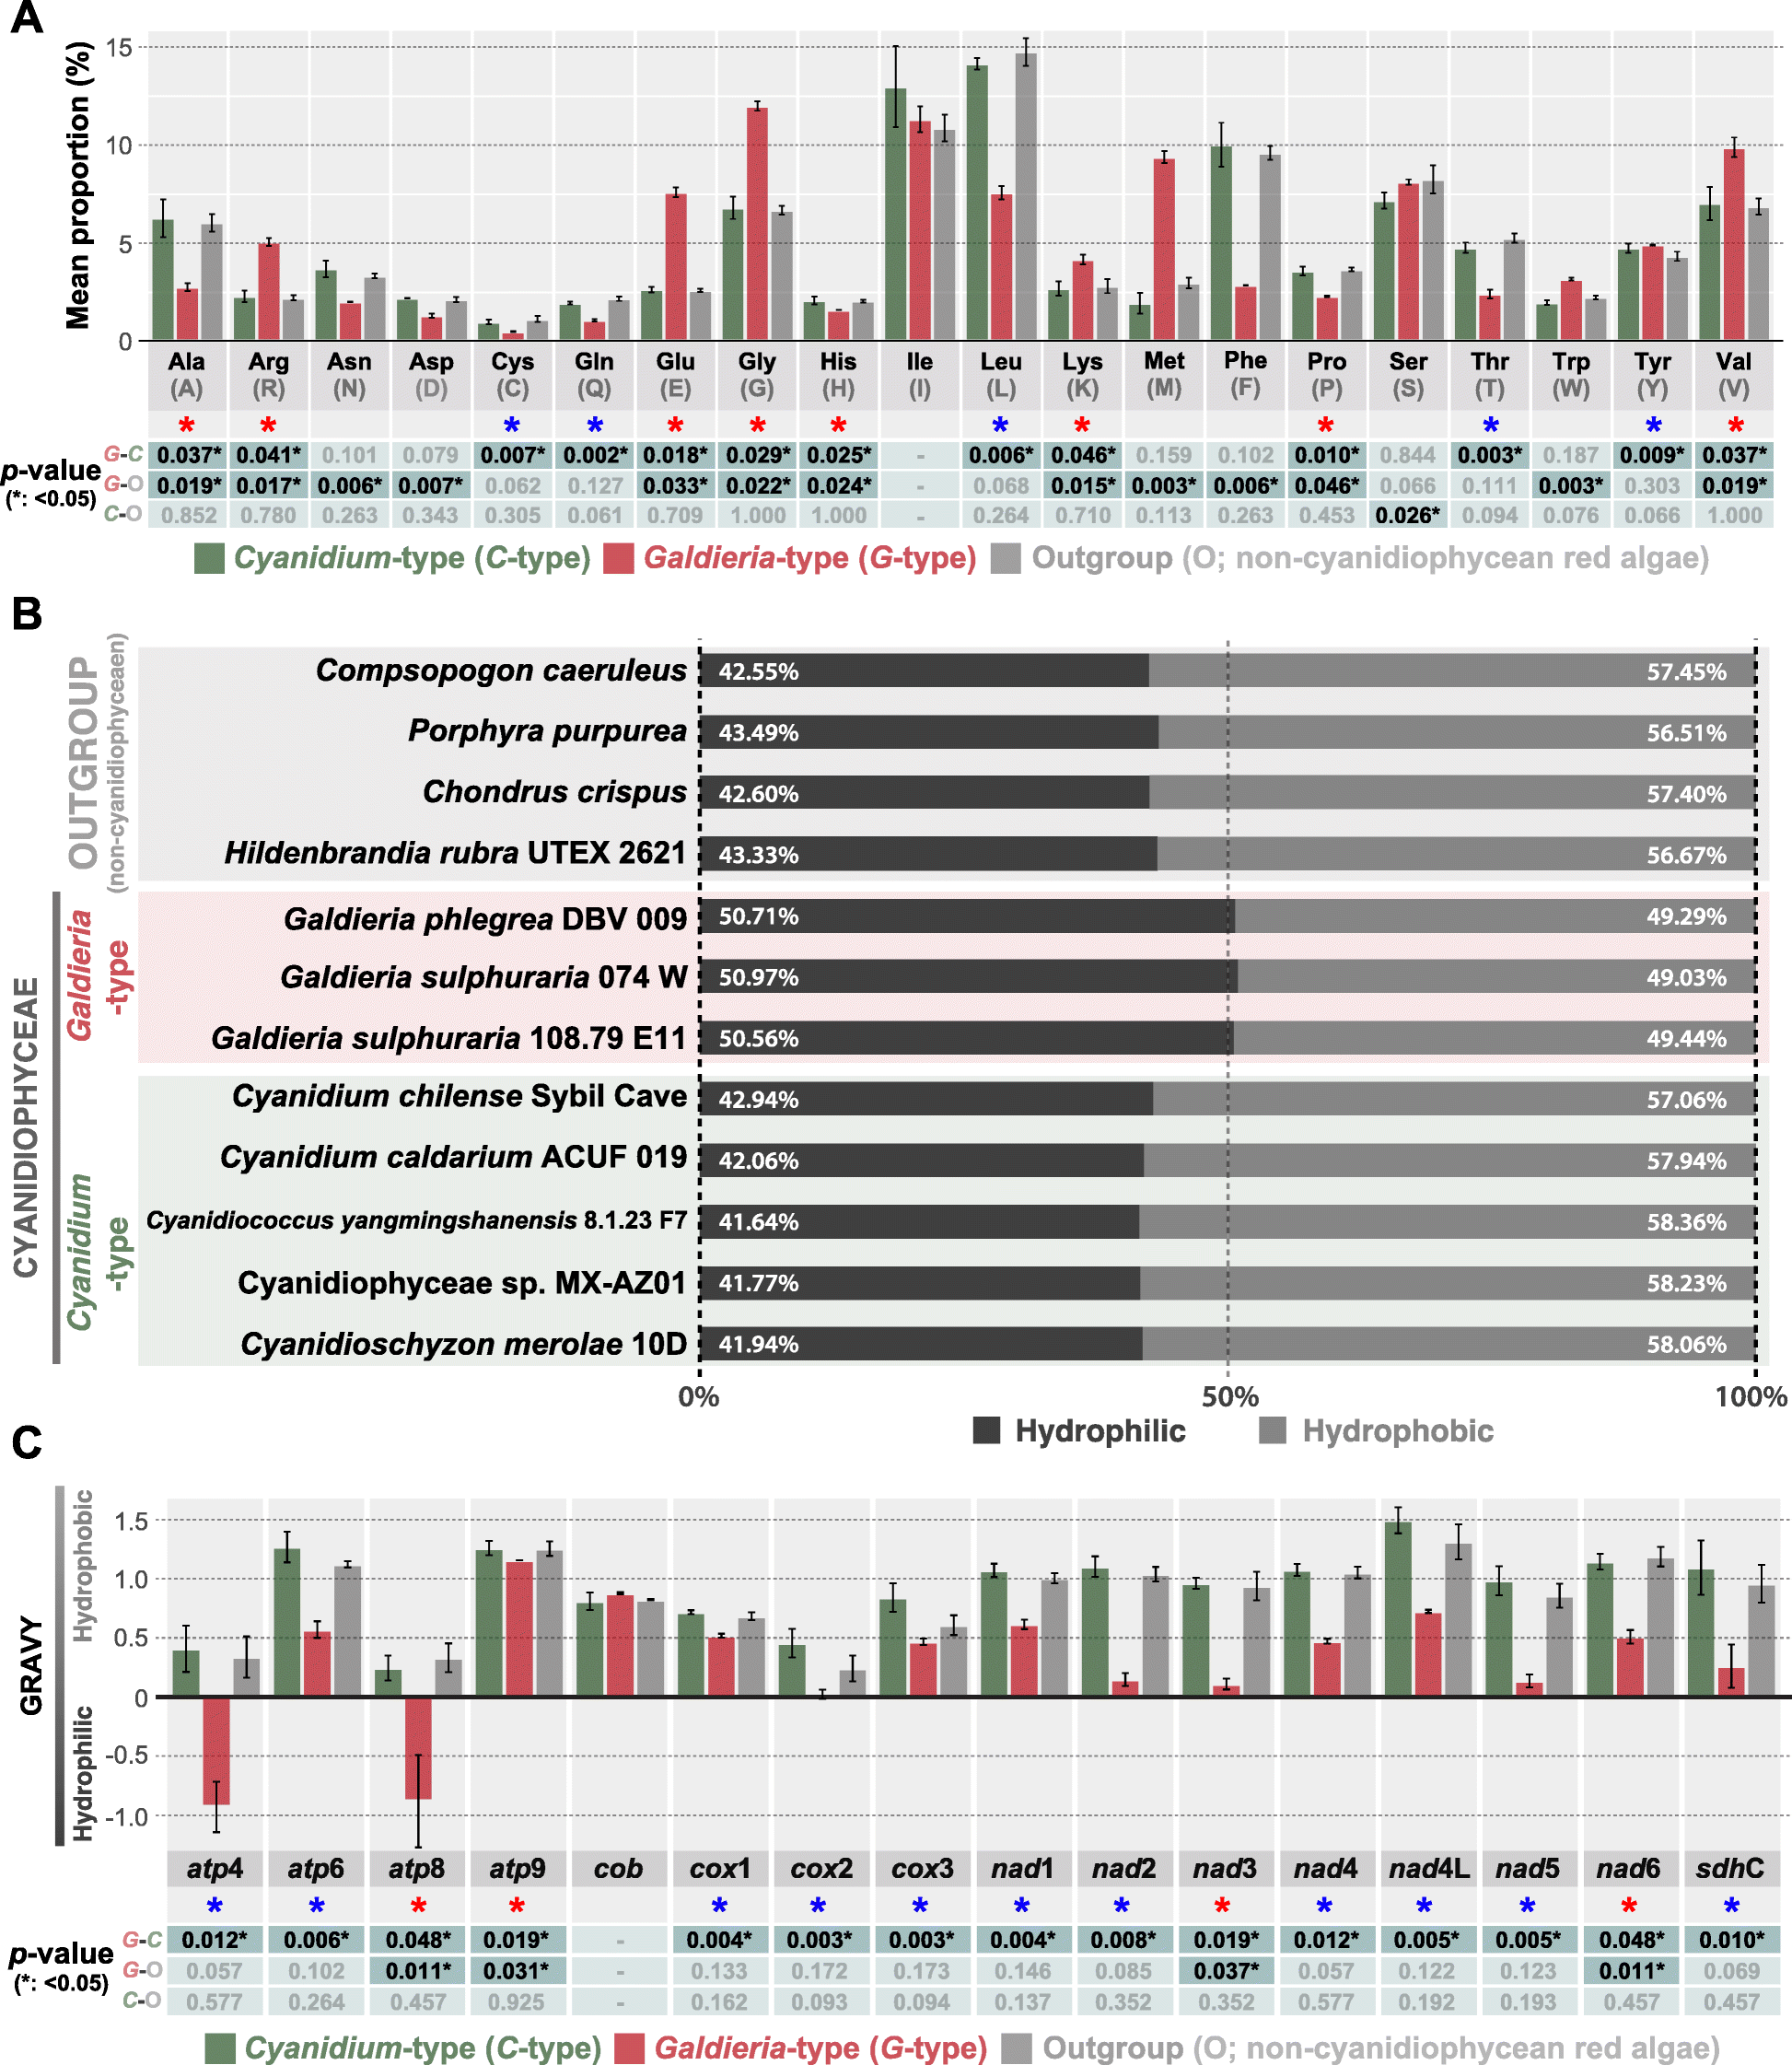Click the 57.45% hydrophobic value
Image resolution: width=1792 pixels, height=2065 pixels.
click(x=1687, y=672)
